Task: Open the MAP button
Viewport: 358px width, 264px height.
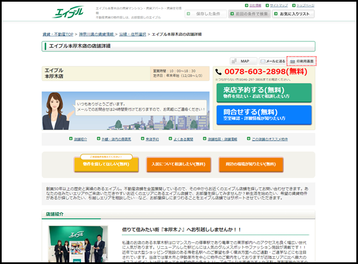Action: pos(243,61)
